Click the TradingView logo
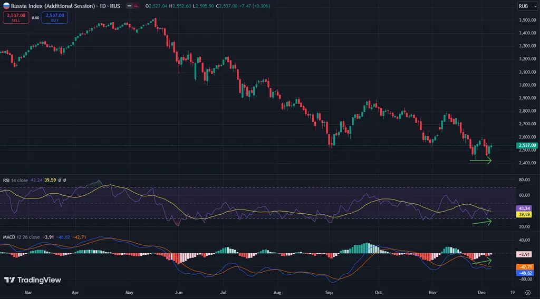This screenshot has height=299, width=540. point(32,280)
